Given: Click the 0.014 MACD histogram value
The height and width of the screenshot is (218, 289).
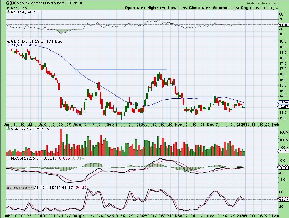Looking at the screenshot, I should [x=78, y=158].
